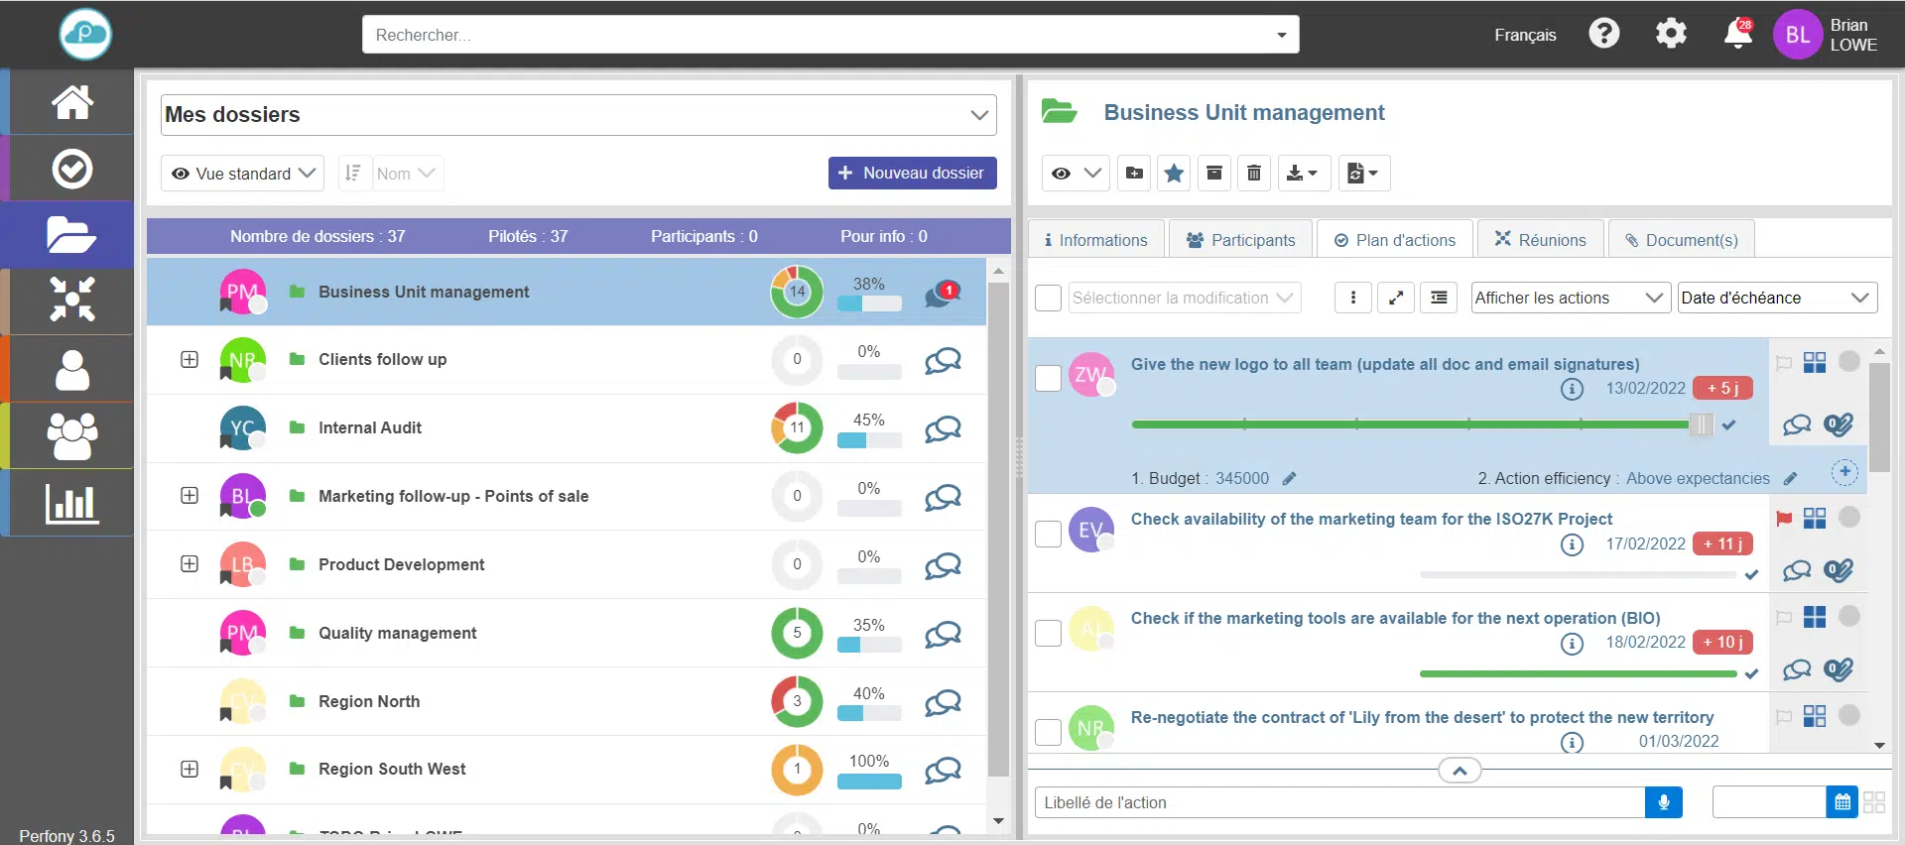The height and width of the screenshot is (845, 1905).
Task: Tick checkbox for the new logo action
Action: 1048,378
